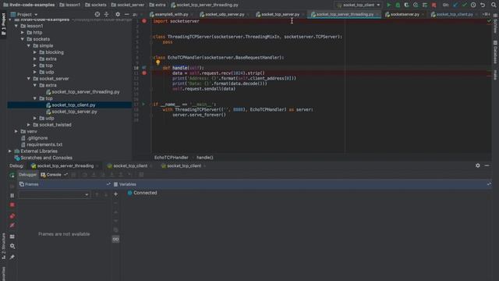
Task: Click EchoTCPHandler breadcrumb
Action: pos(172,158)
